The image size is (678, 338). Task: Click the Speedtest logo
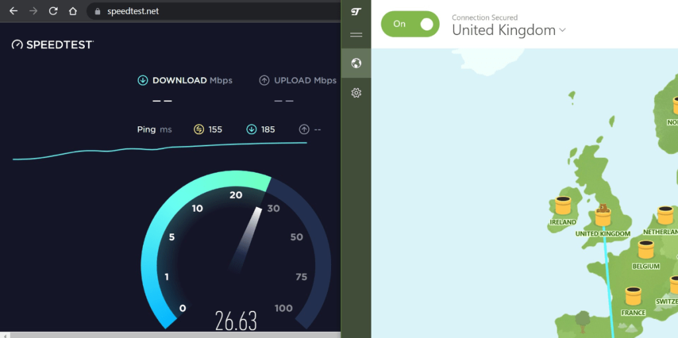[53, 44]
